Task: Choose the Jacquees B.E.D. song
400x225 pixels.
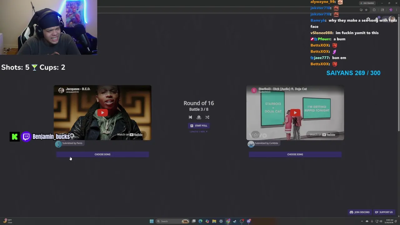Action: (x=102, y=154)
